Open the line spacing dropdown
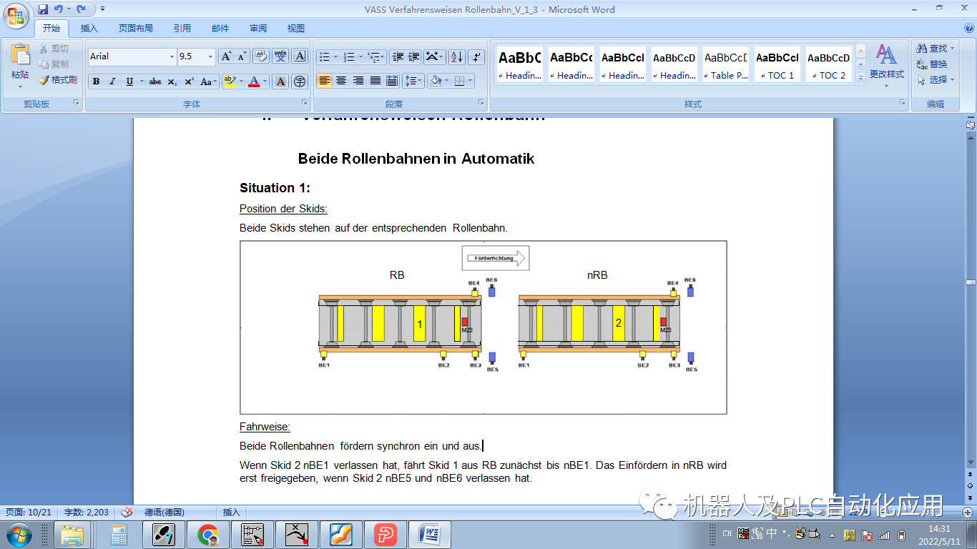 coord(413,80)
